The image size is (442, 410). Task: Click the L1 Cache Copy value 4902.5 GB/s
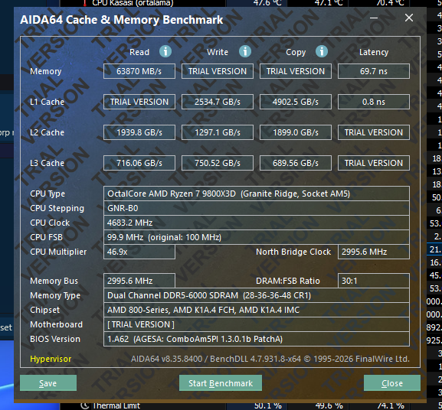(296, 102)
